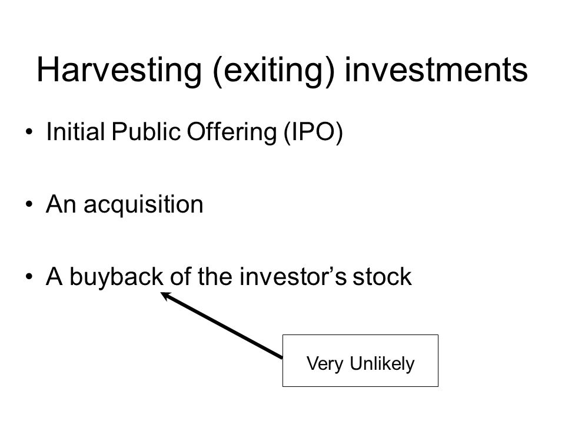Click the word "investments" in the title

436,70
